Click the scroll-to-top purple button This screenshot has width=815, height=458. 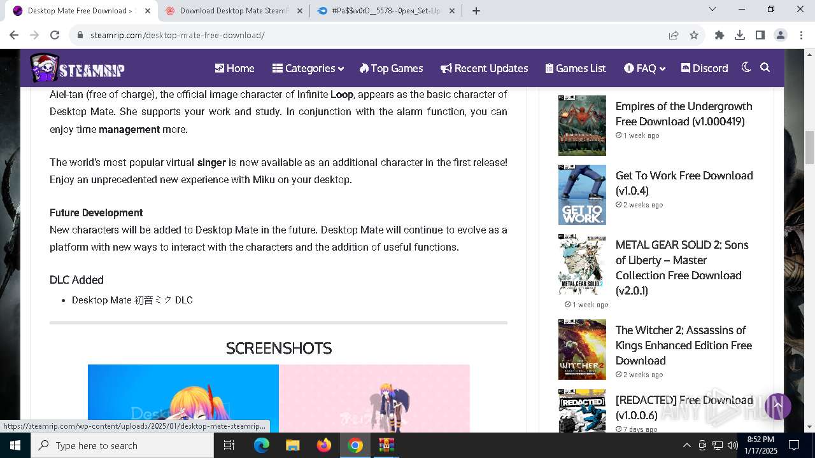(777, 406)
